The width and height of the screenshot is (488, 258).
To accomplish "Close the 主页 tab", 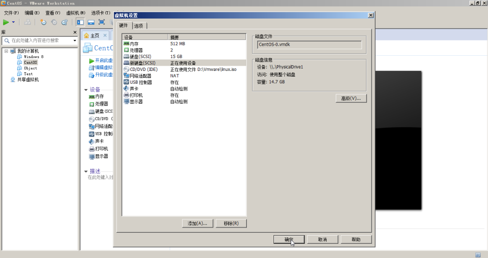I will click(105, 35).
